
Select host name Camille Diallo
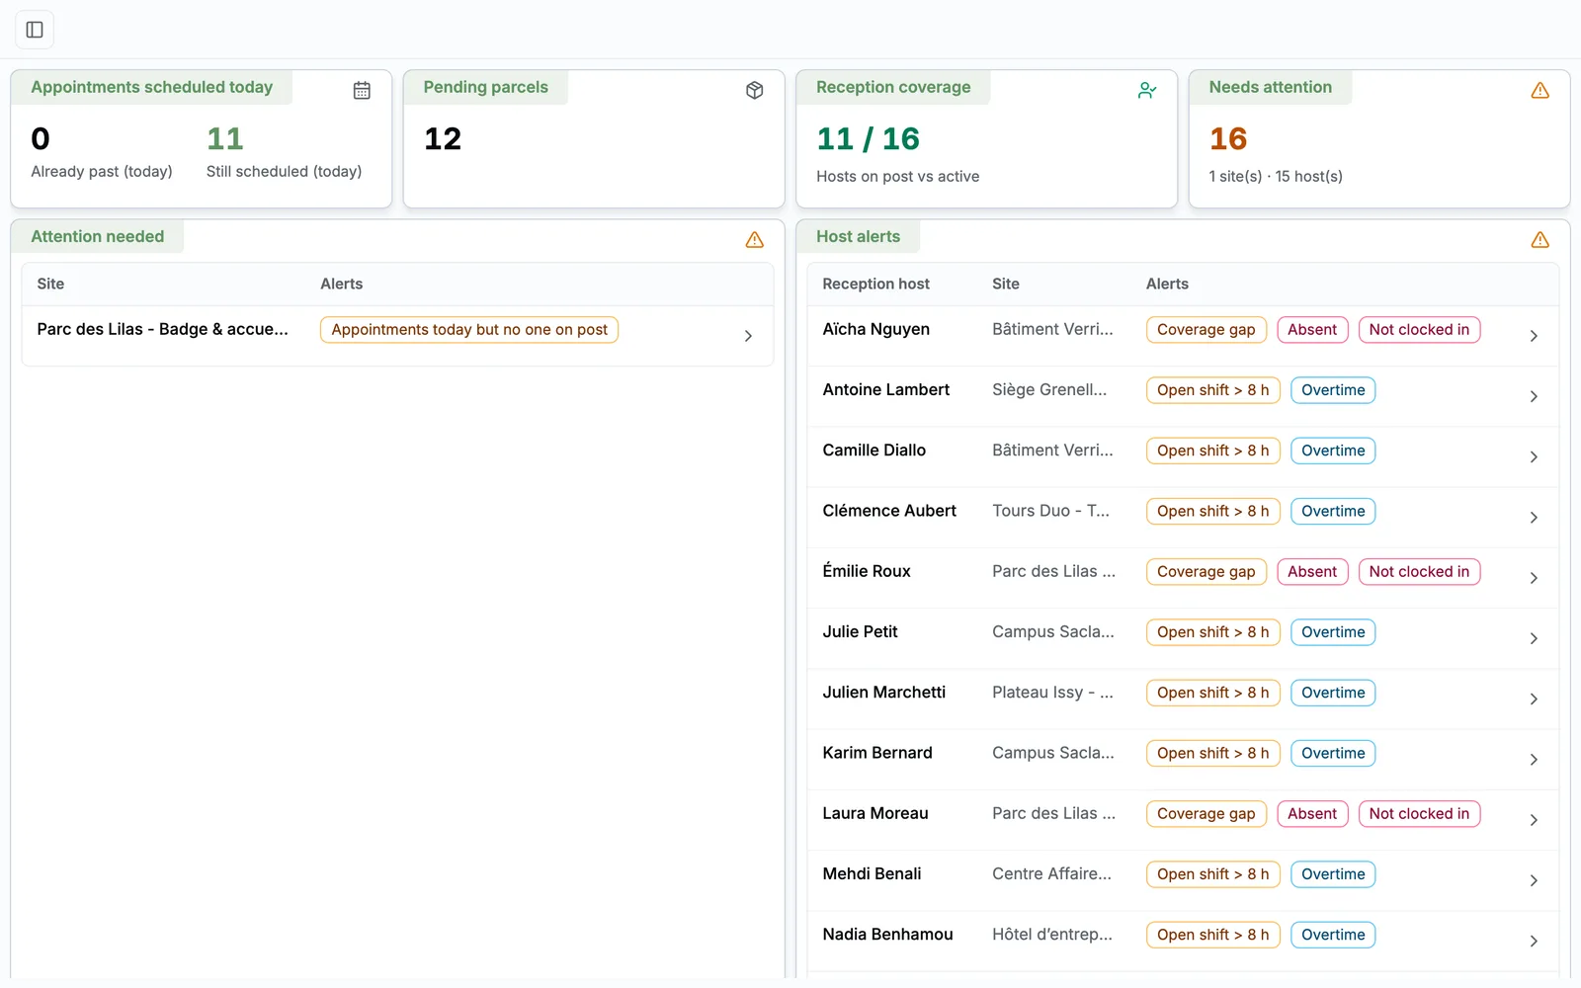(874, 451)
